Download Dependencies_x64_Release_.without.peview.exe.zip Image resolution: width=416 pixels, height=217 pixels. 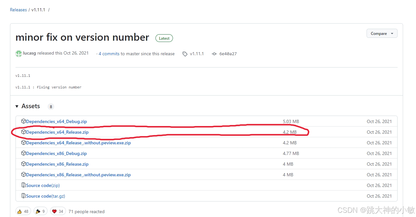(x=79, y=143)
